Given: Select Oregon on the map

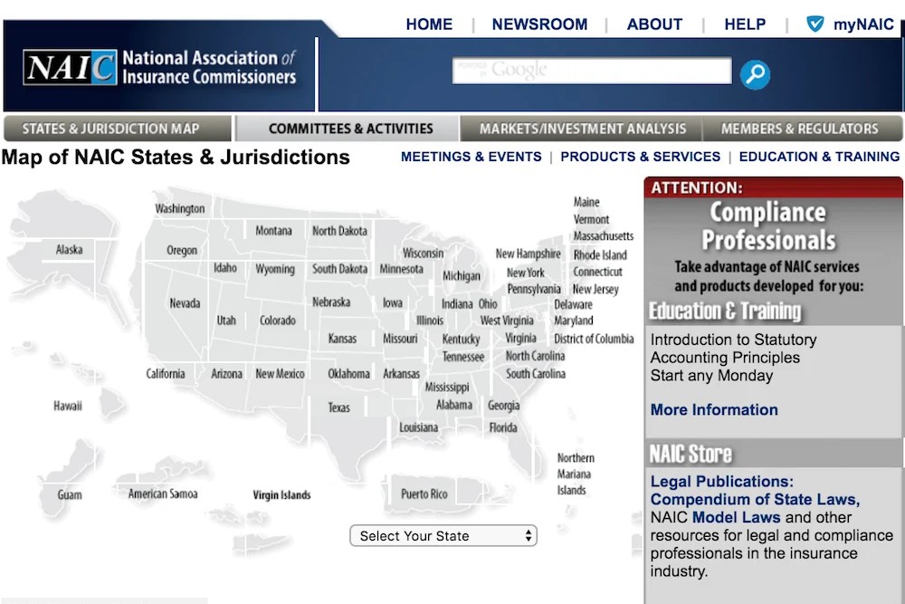Looking at the screenshot, I should tap(182, 250).
